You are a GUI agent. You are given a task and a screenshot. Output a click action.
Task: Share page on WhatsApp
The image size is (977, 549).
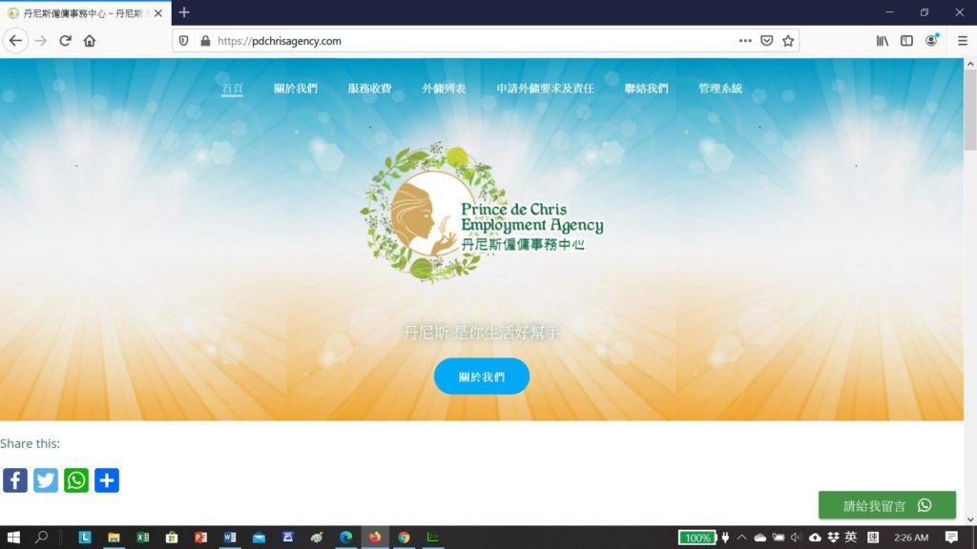(x=76, y=480)
